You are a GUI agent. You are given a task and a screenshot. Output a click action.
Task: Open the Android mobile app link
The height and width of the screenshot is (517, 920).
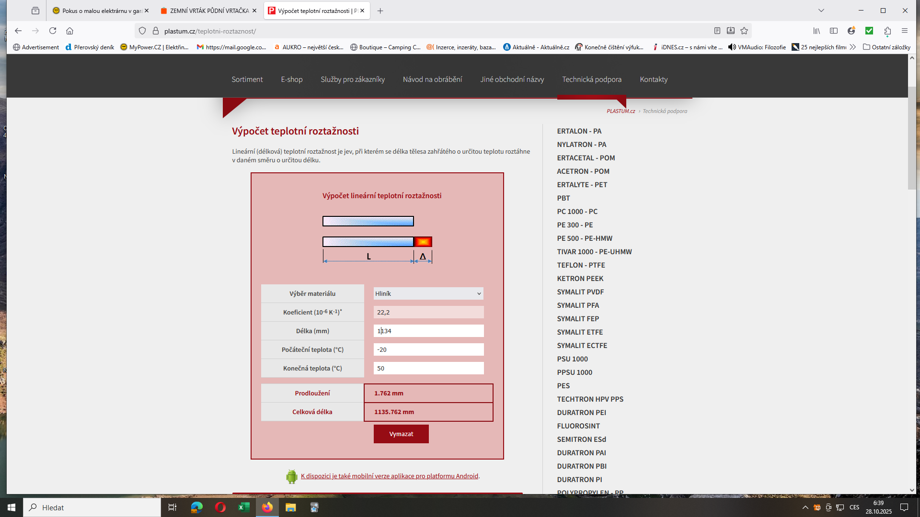(x=389, y=476)
